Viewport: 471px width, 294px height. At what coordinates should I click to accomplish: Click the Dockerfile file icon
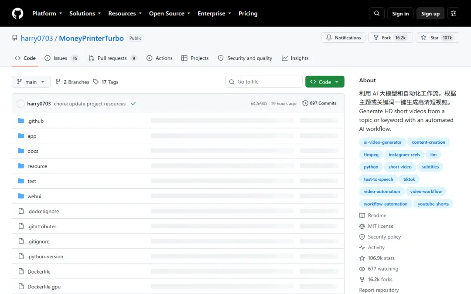(x=21, y=271)
